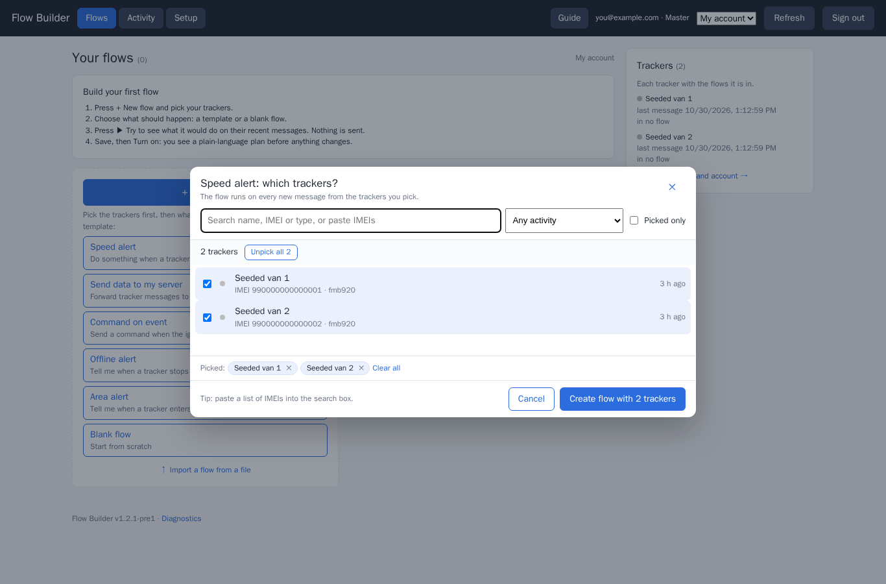Cancel the tracker selection dialog
Viewport: 886px width, 584px height.
click(531, 399)
